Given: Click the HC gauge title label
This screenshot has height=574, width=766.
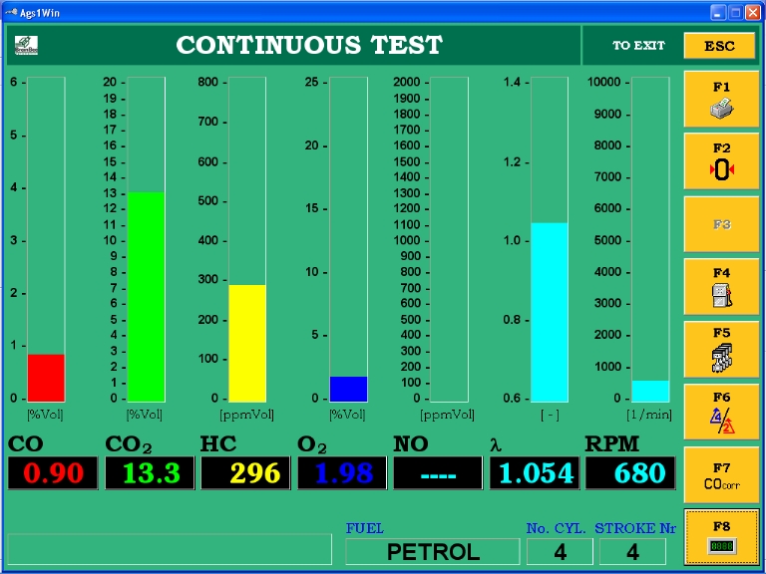Looking at the screenshot, I should click(218, 443).
